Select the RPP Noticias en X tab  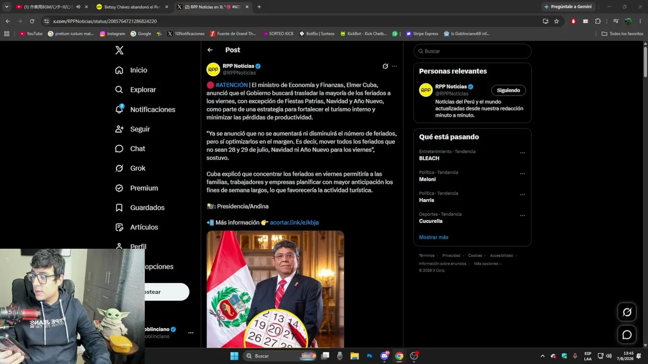pyautogui.click(x=213, y=7)
